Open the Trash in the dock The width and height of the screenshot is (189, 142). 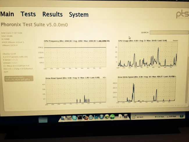click(126, 116)
